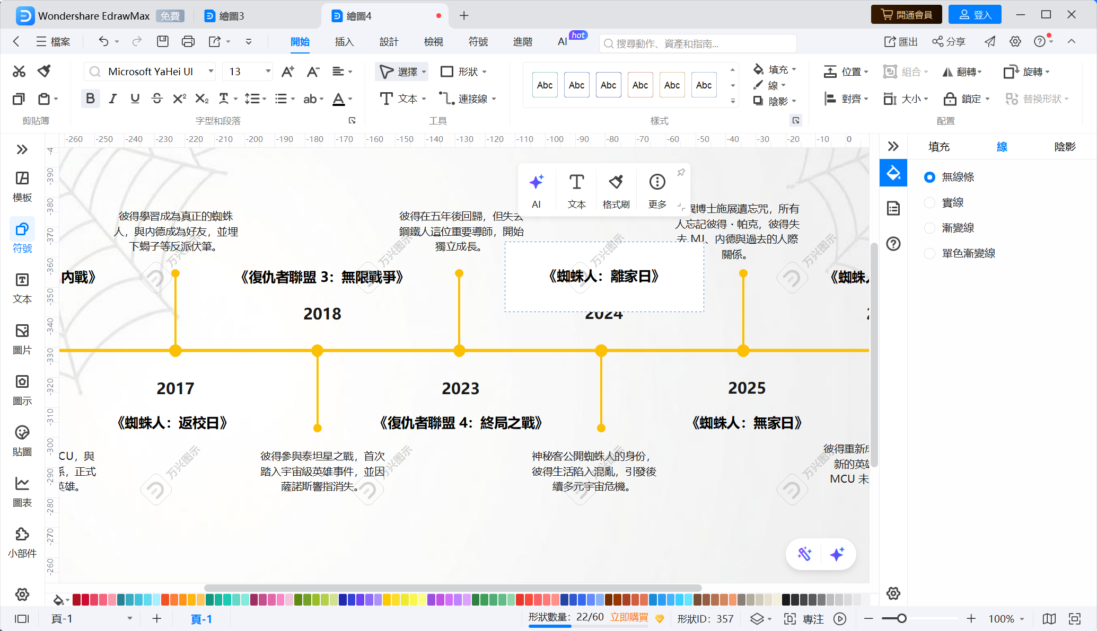Click the Share button
1097x631 pixels.
coord(949,41)
